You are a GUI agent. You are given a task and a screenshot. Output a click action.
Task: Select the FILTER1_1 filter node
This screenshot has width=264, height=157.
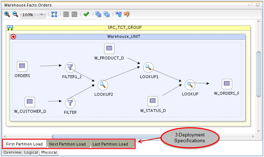pos(70,67)
